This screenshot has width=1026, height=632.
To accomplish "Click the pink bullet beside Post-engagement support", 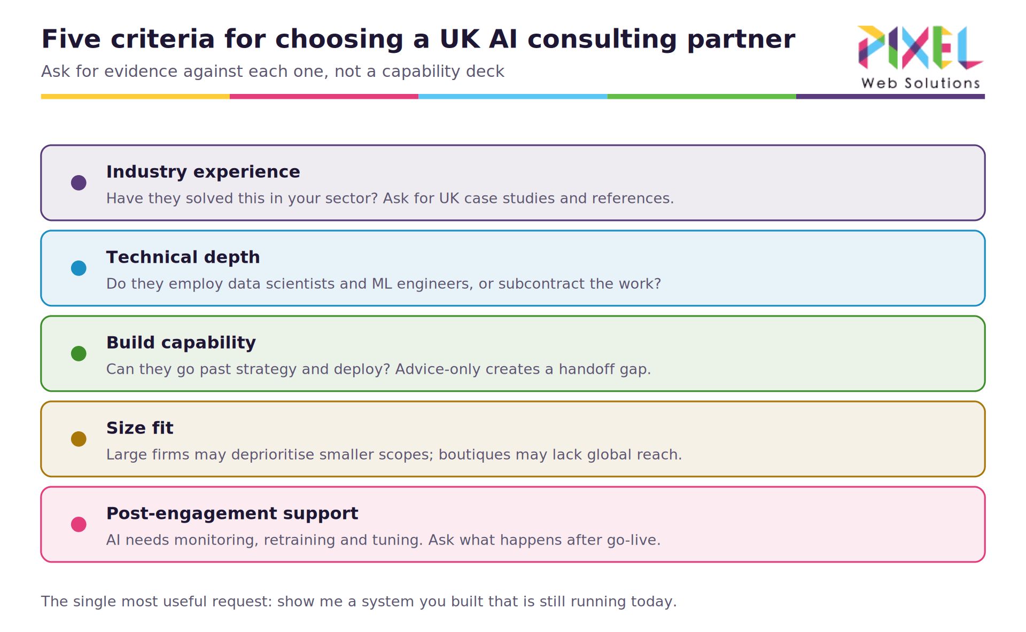I will click(79, 524).
